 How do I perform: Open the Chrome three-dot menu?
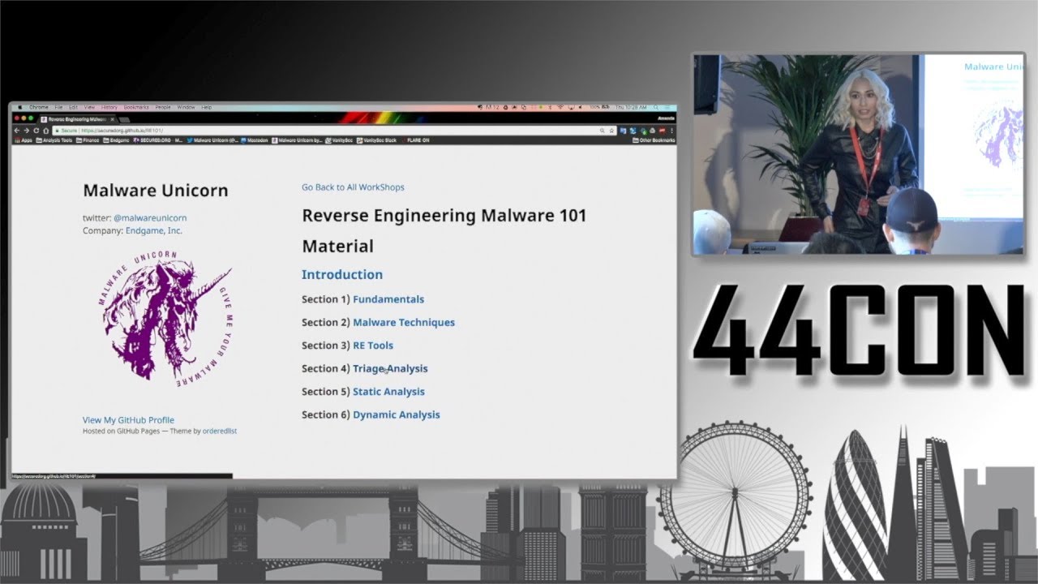pos(671,131)
